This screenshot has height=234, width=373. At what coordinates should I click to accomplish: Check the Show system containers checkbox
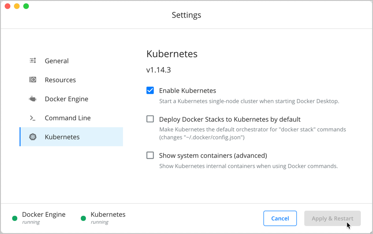point(150,156)
